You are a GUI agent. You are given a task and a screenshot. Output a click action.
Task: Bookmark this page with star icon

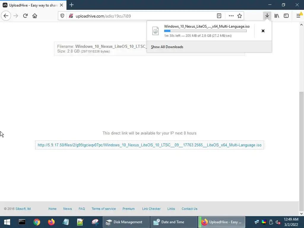[x=240, y=16]
